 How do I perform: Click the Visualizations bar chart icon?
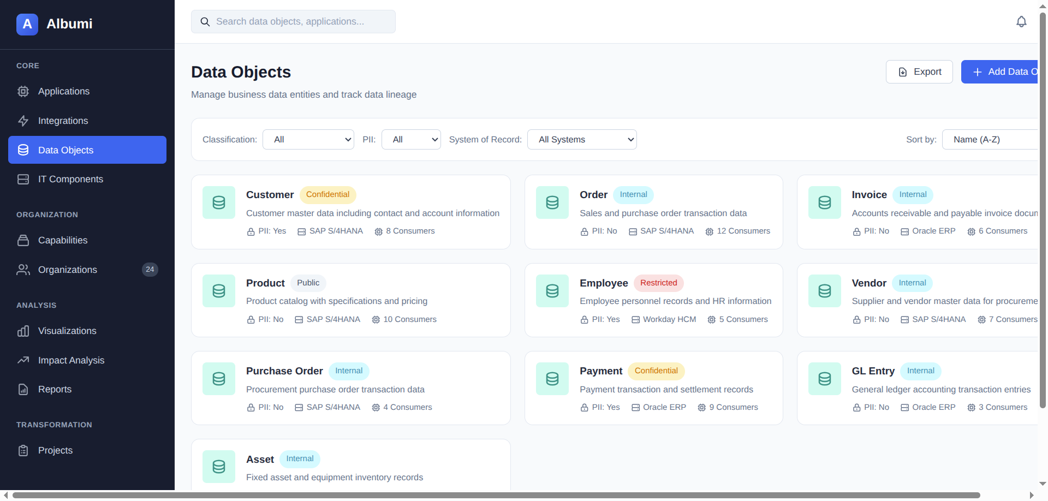(x=23, y=331)
